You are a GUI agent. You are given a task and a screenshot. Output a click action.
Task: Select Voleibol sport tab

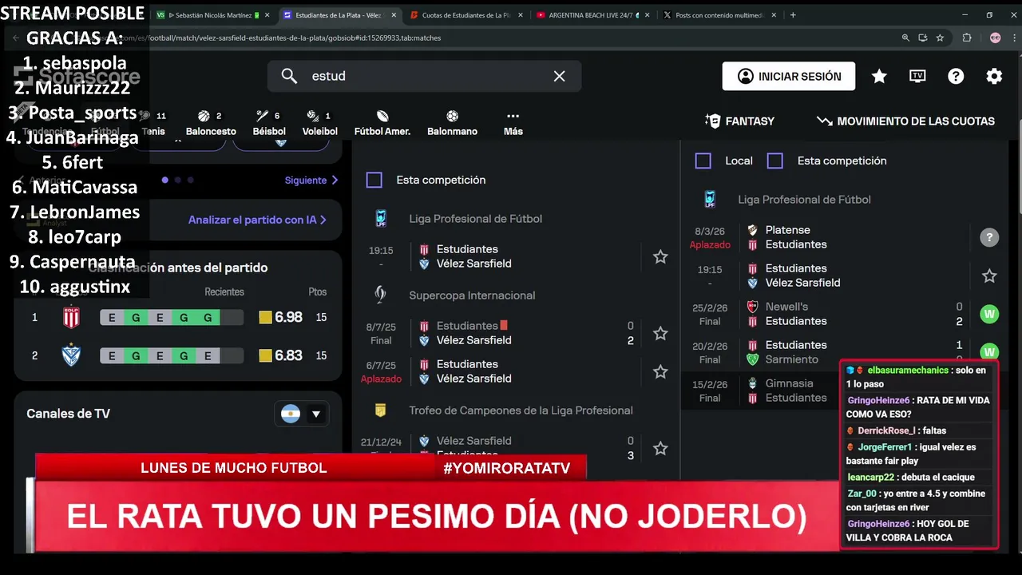(319, 123)
